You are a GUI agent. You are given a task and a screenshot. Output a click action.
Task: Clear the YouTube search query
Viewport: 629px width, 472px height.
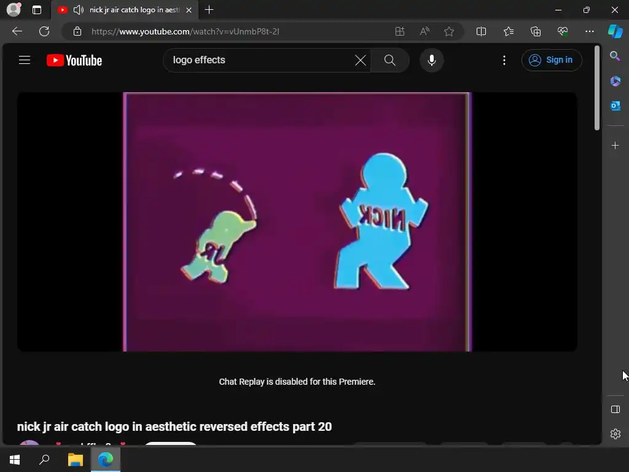pyautogui.click(x=360, y=60)
